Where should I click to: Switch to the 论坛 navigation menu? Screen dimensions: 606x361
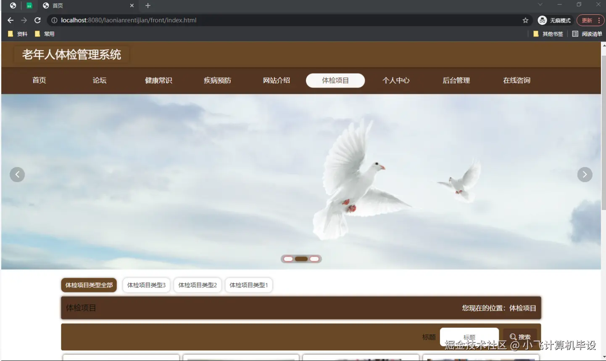99,80
